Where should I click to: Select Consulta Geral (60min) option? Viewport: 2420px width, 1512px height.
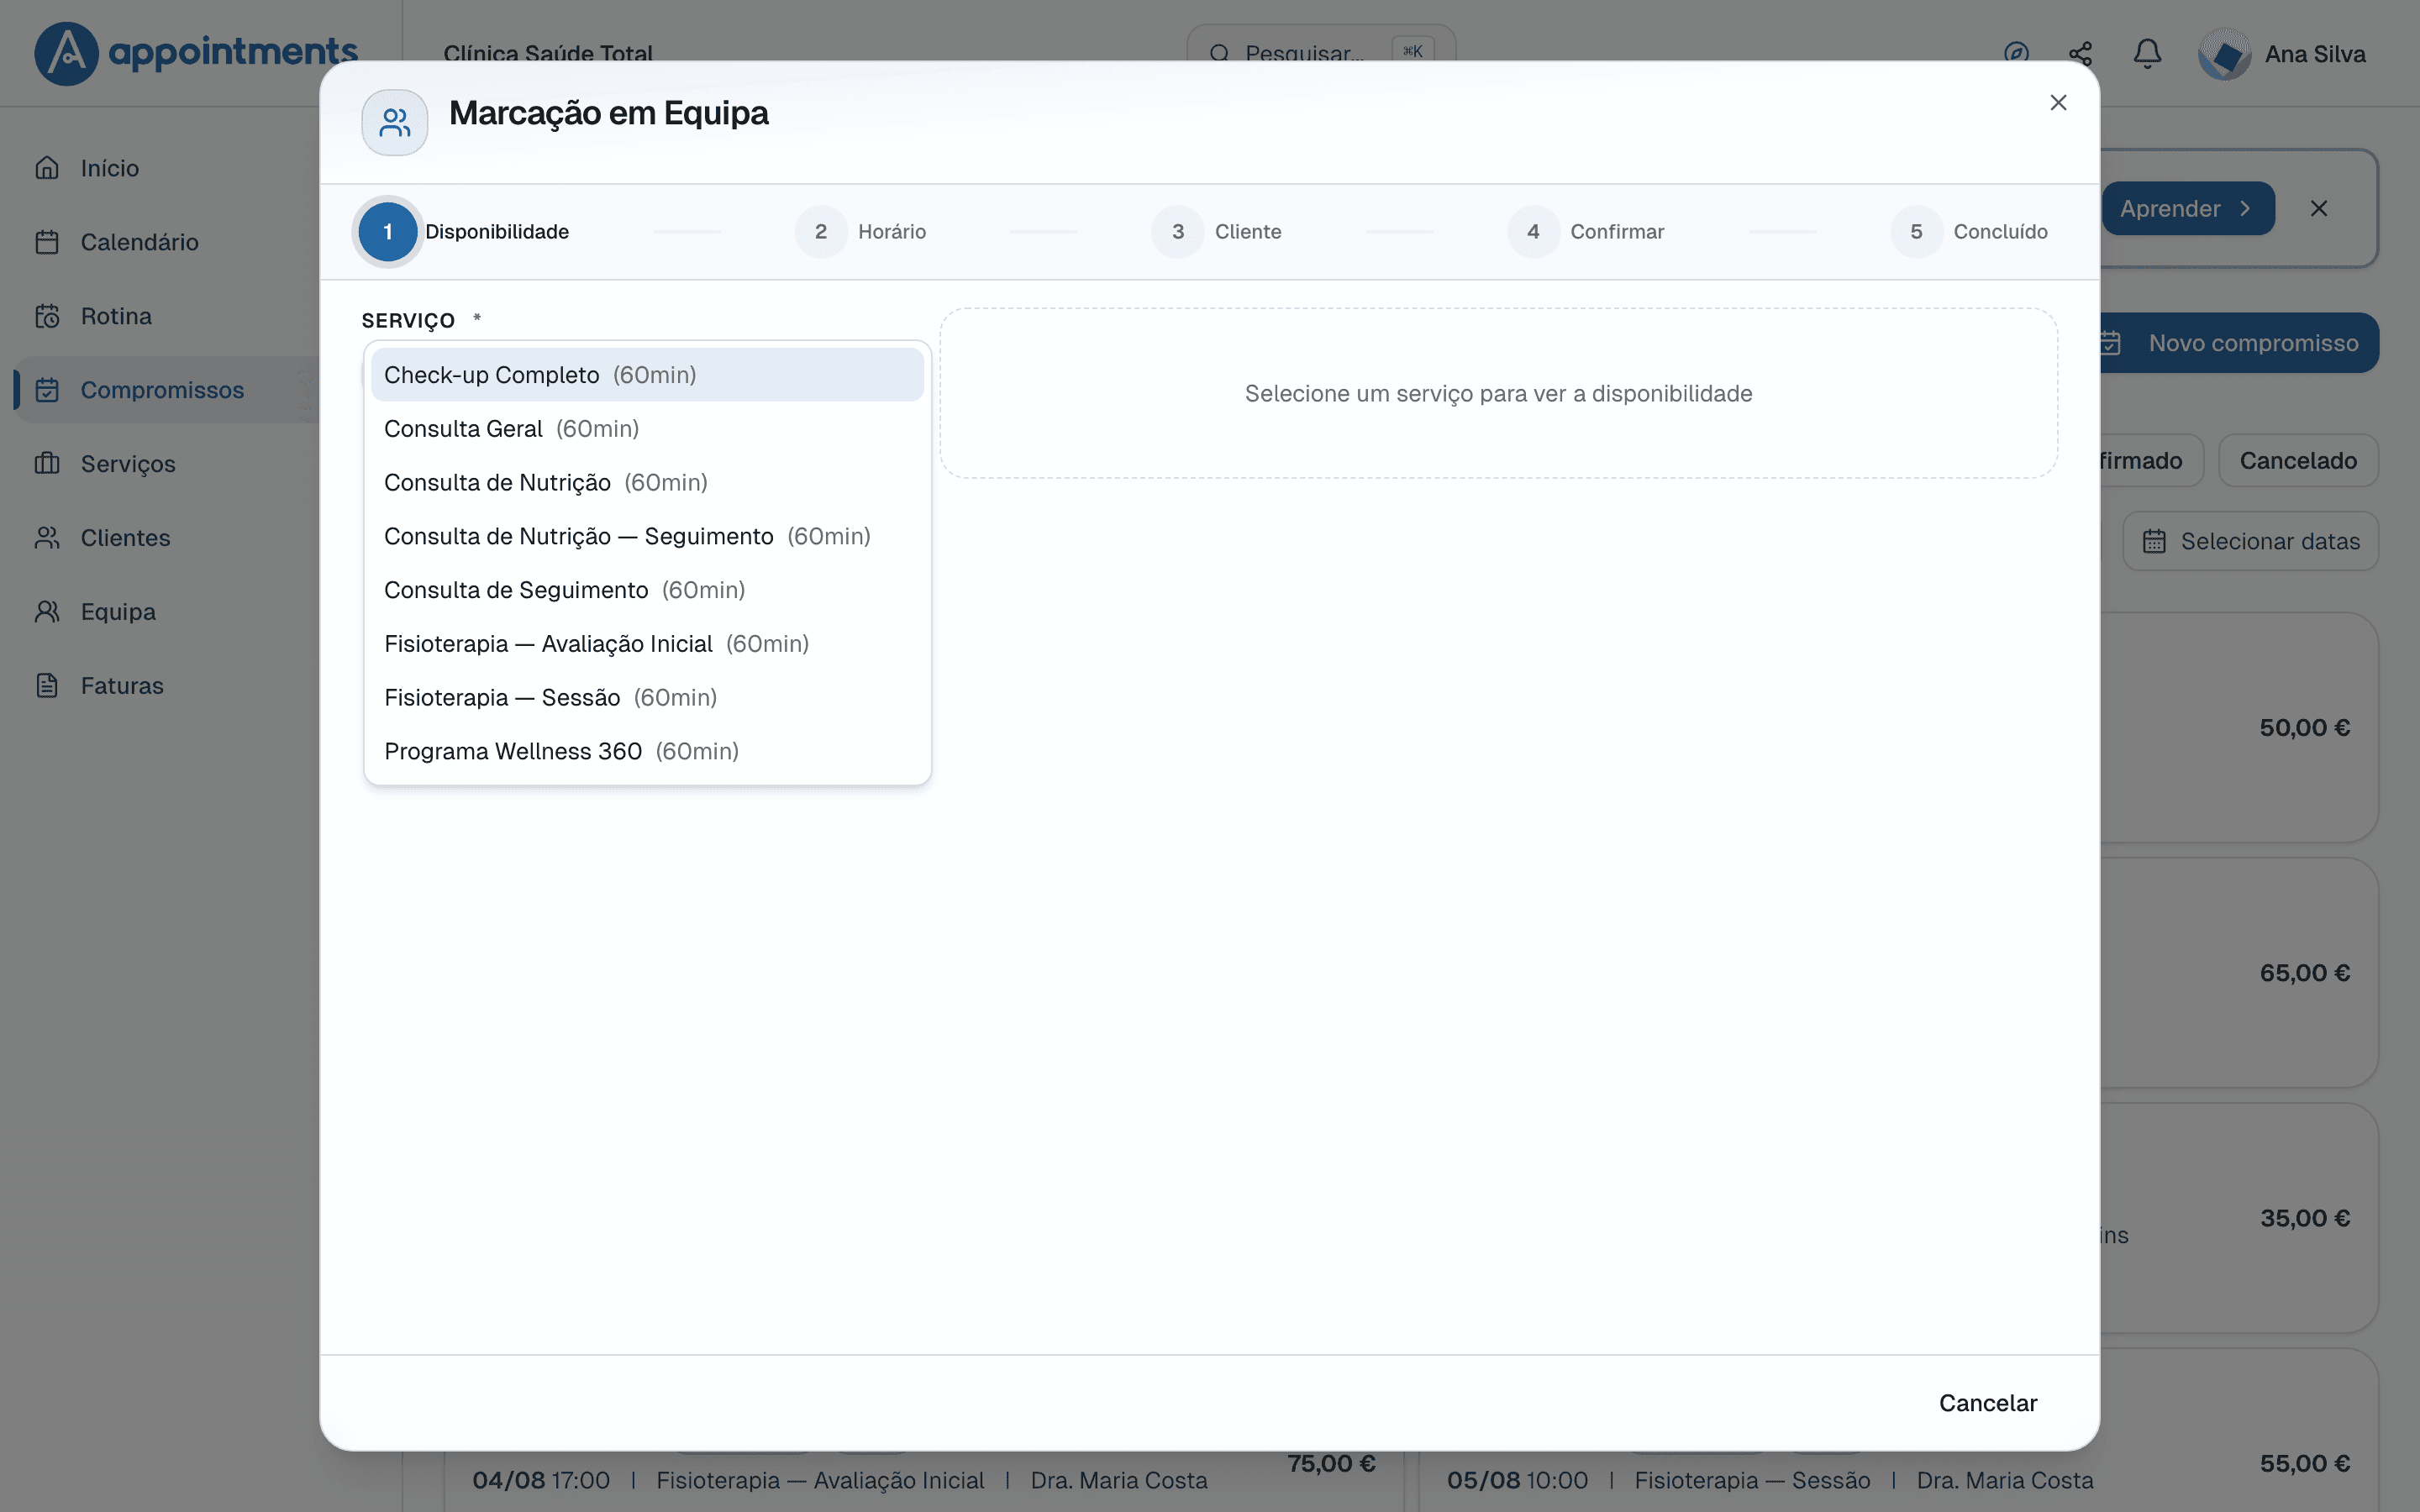(647, 429)
